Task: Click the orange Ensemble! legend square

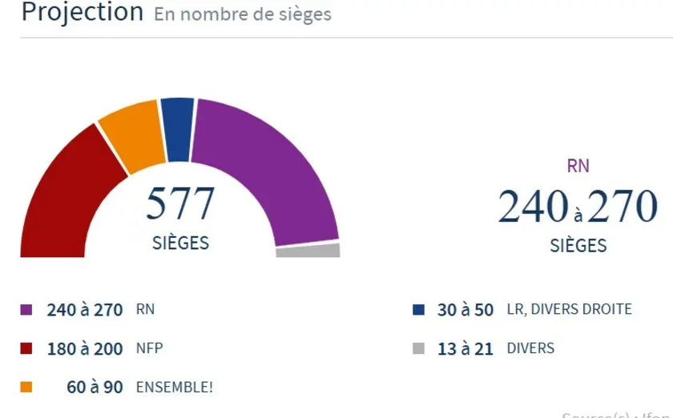Action: tap(26, 387)
